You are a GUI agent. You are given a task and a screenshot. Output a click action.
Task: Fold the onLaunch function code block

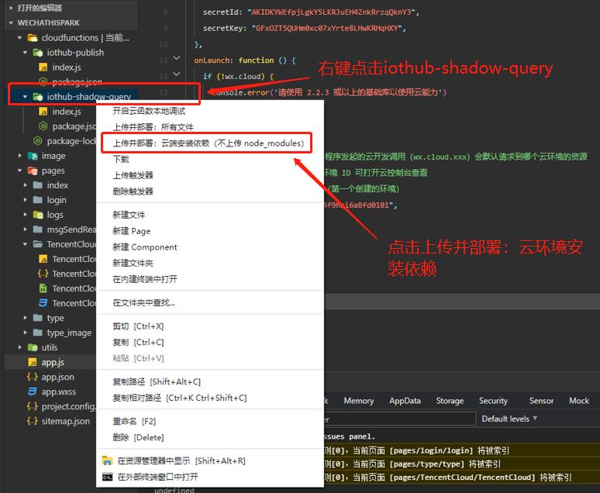[177, 60]
